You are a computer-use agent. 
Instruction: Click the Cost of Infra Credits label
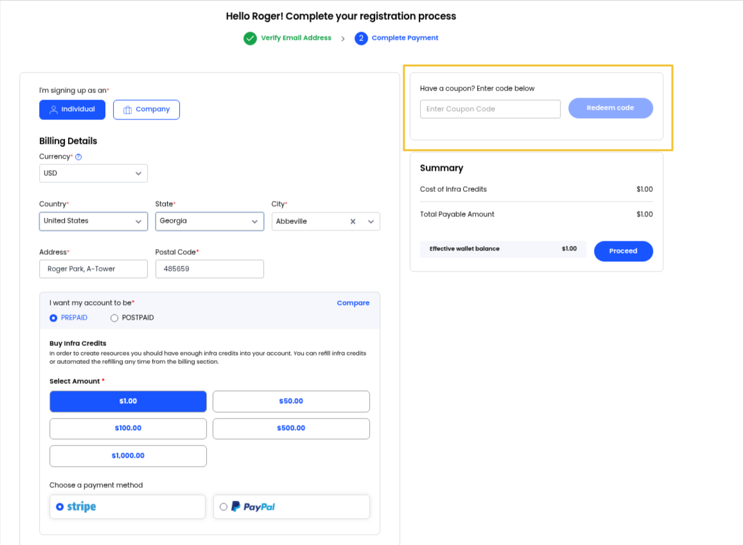coord(453,189)
